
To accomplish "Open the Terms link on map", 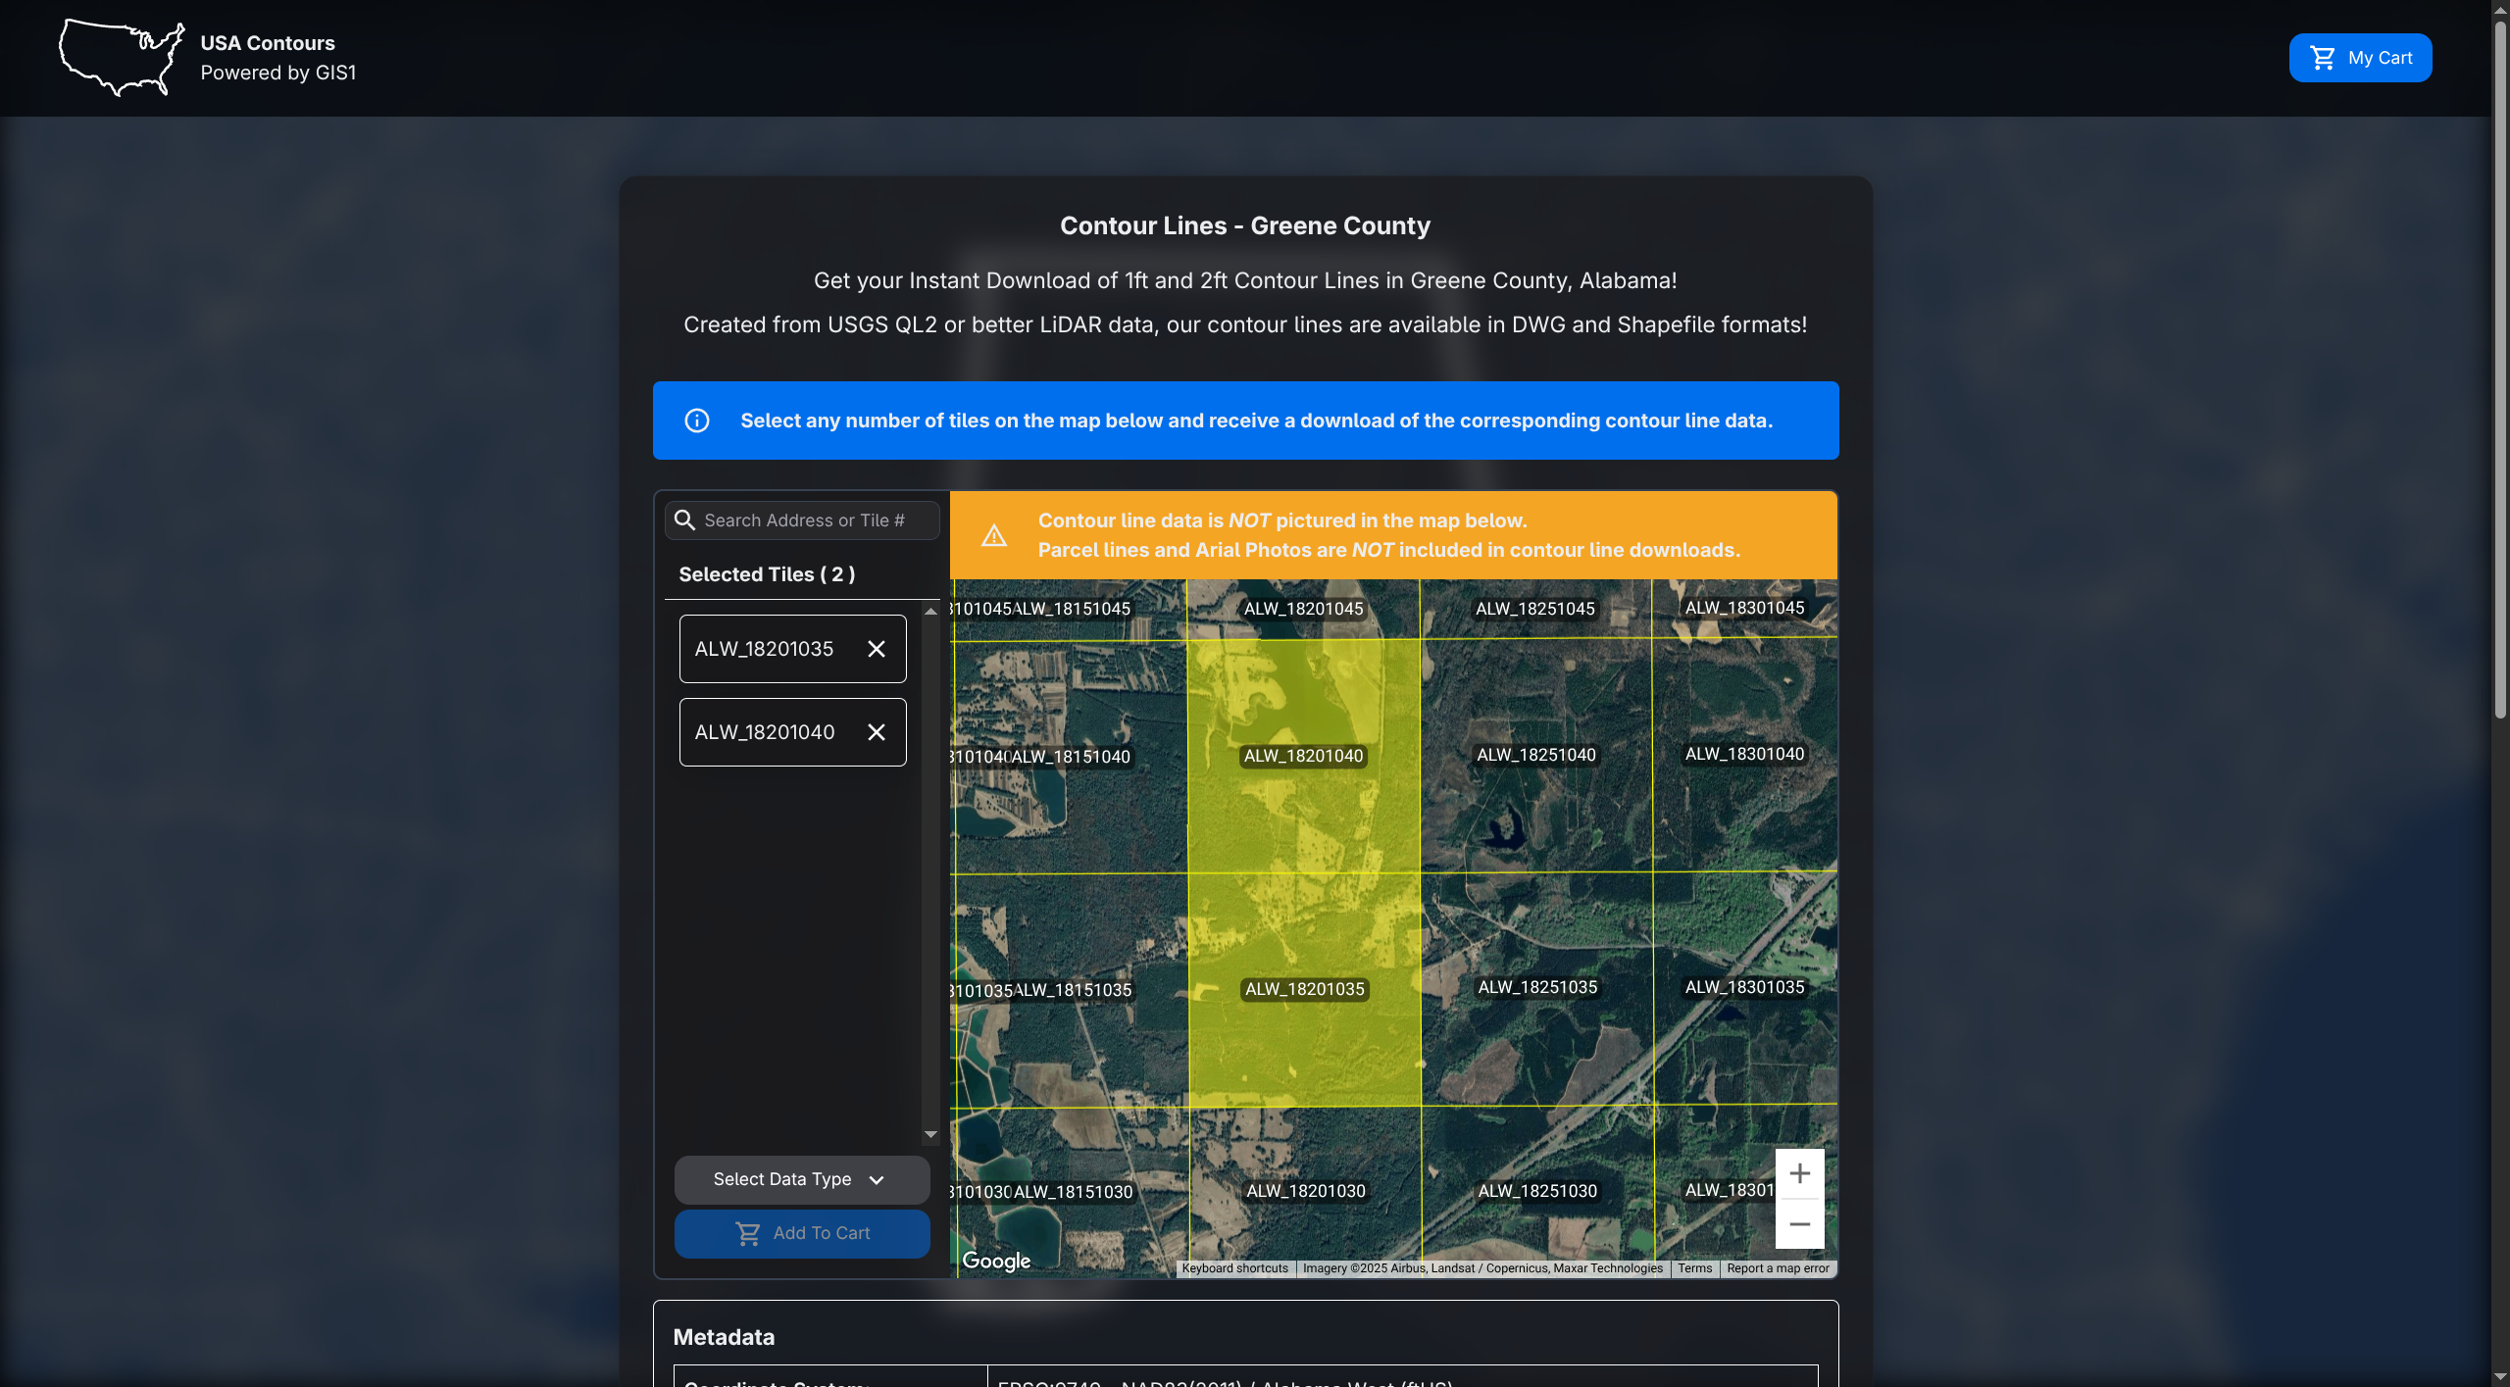I will [x=1693, y=1268].
